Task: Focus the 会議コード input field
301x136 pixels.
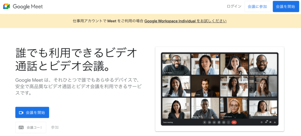Action: [31, 127]
